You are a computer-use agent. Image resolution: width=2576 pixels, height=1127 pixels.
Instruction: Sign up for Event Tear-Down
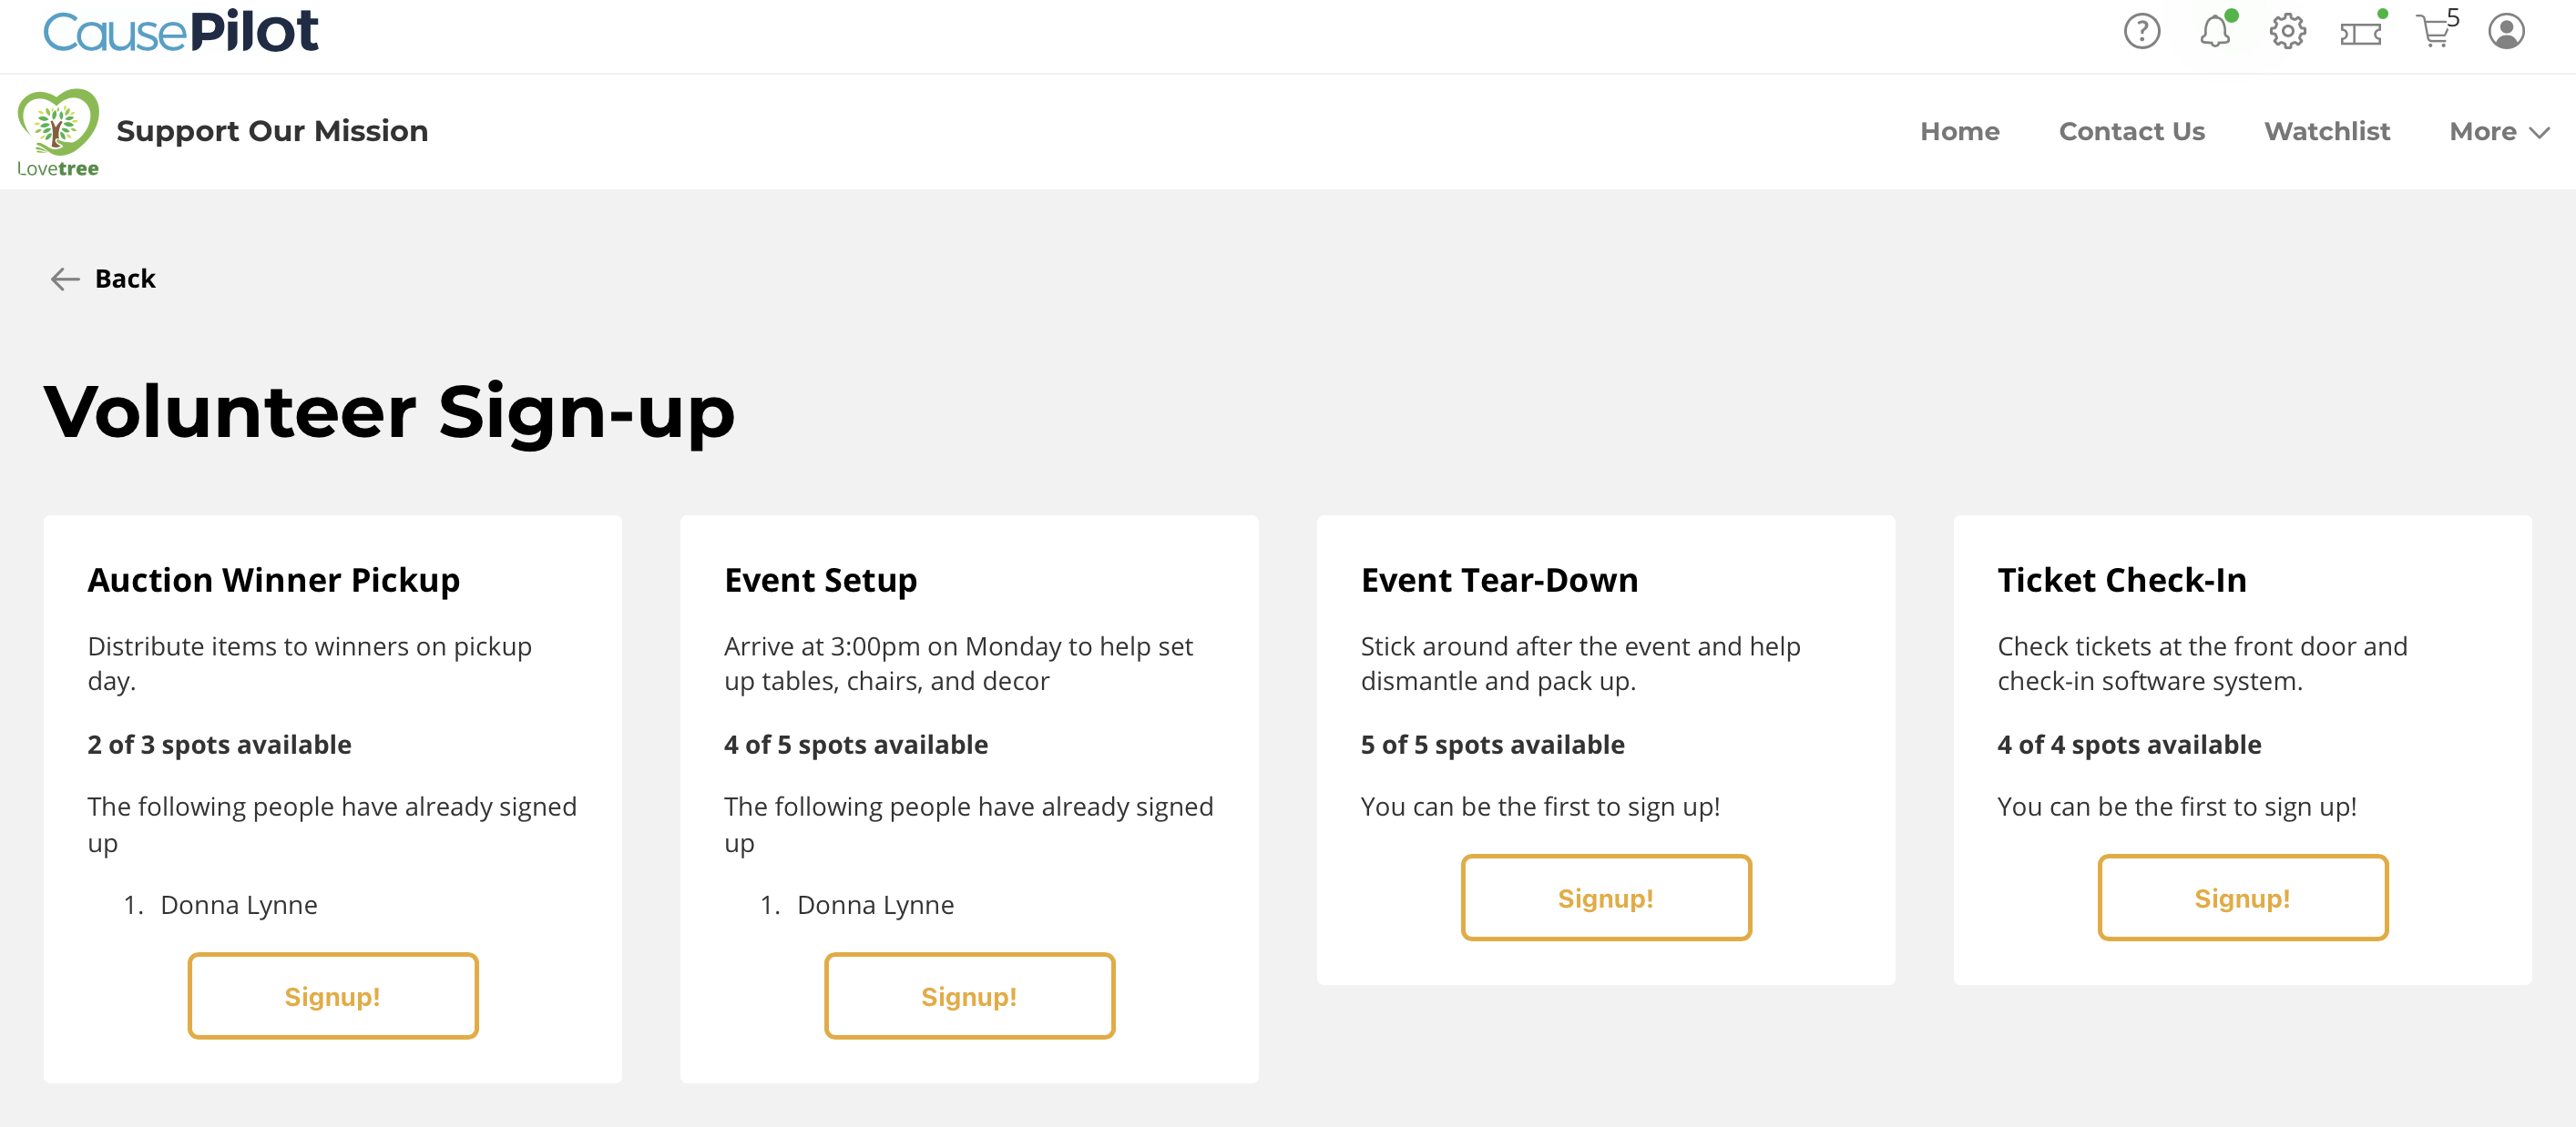point(1605,898)
